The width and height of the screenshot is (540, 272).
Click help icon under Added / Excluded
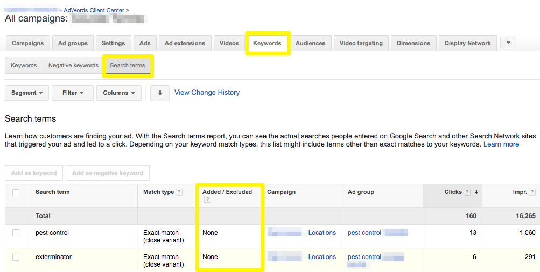click(x=207, y=199)
